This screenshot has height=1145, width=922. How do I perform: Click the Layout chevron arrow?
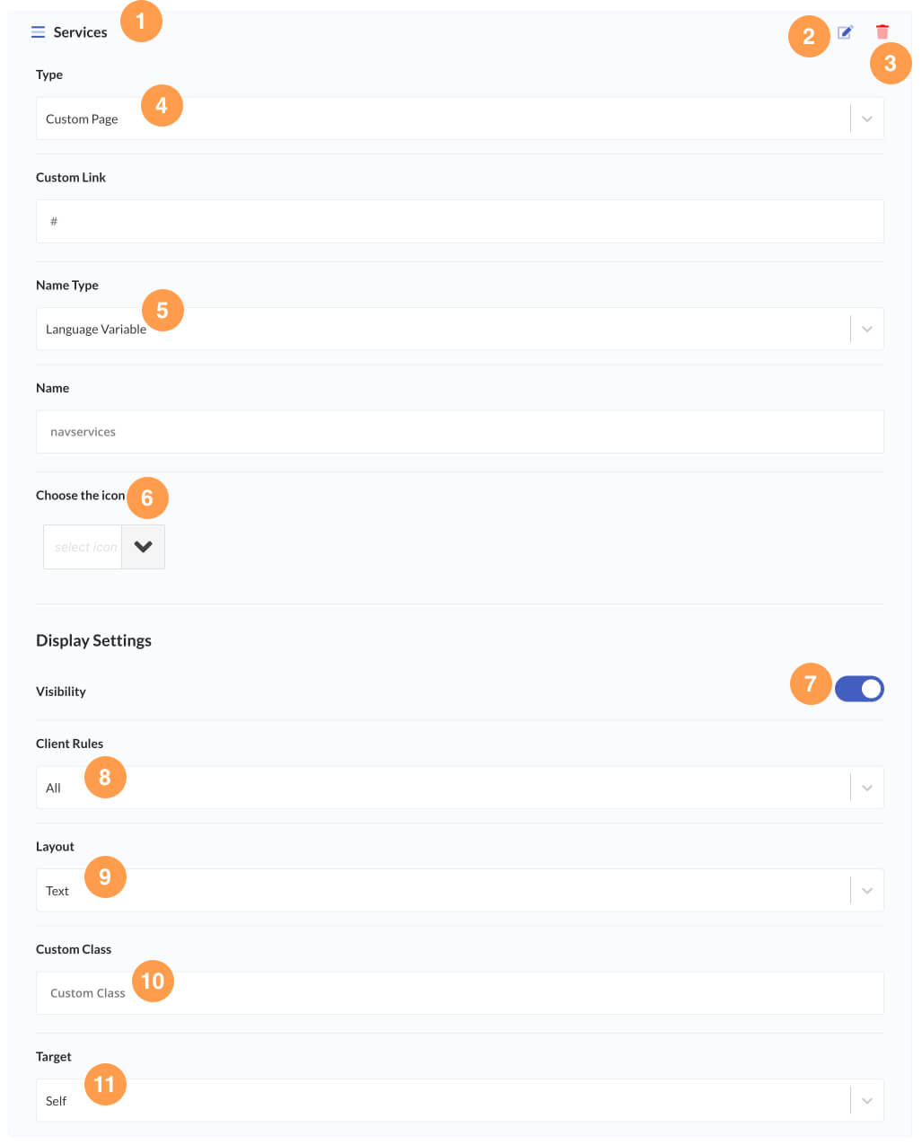pyautogui.click(x=866, y=891)
